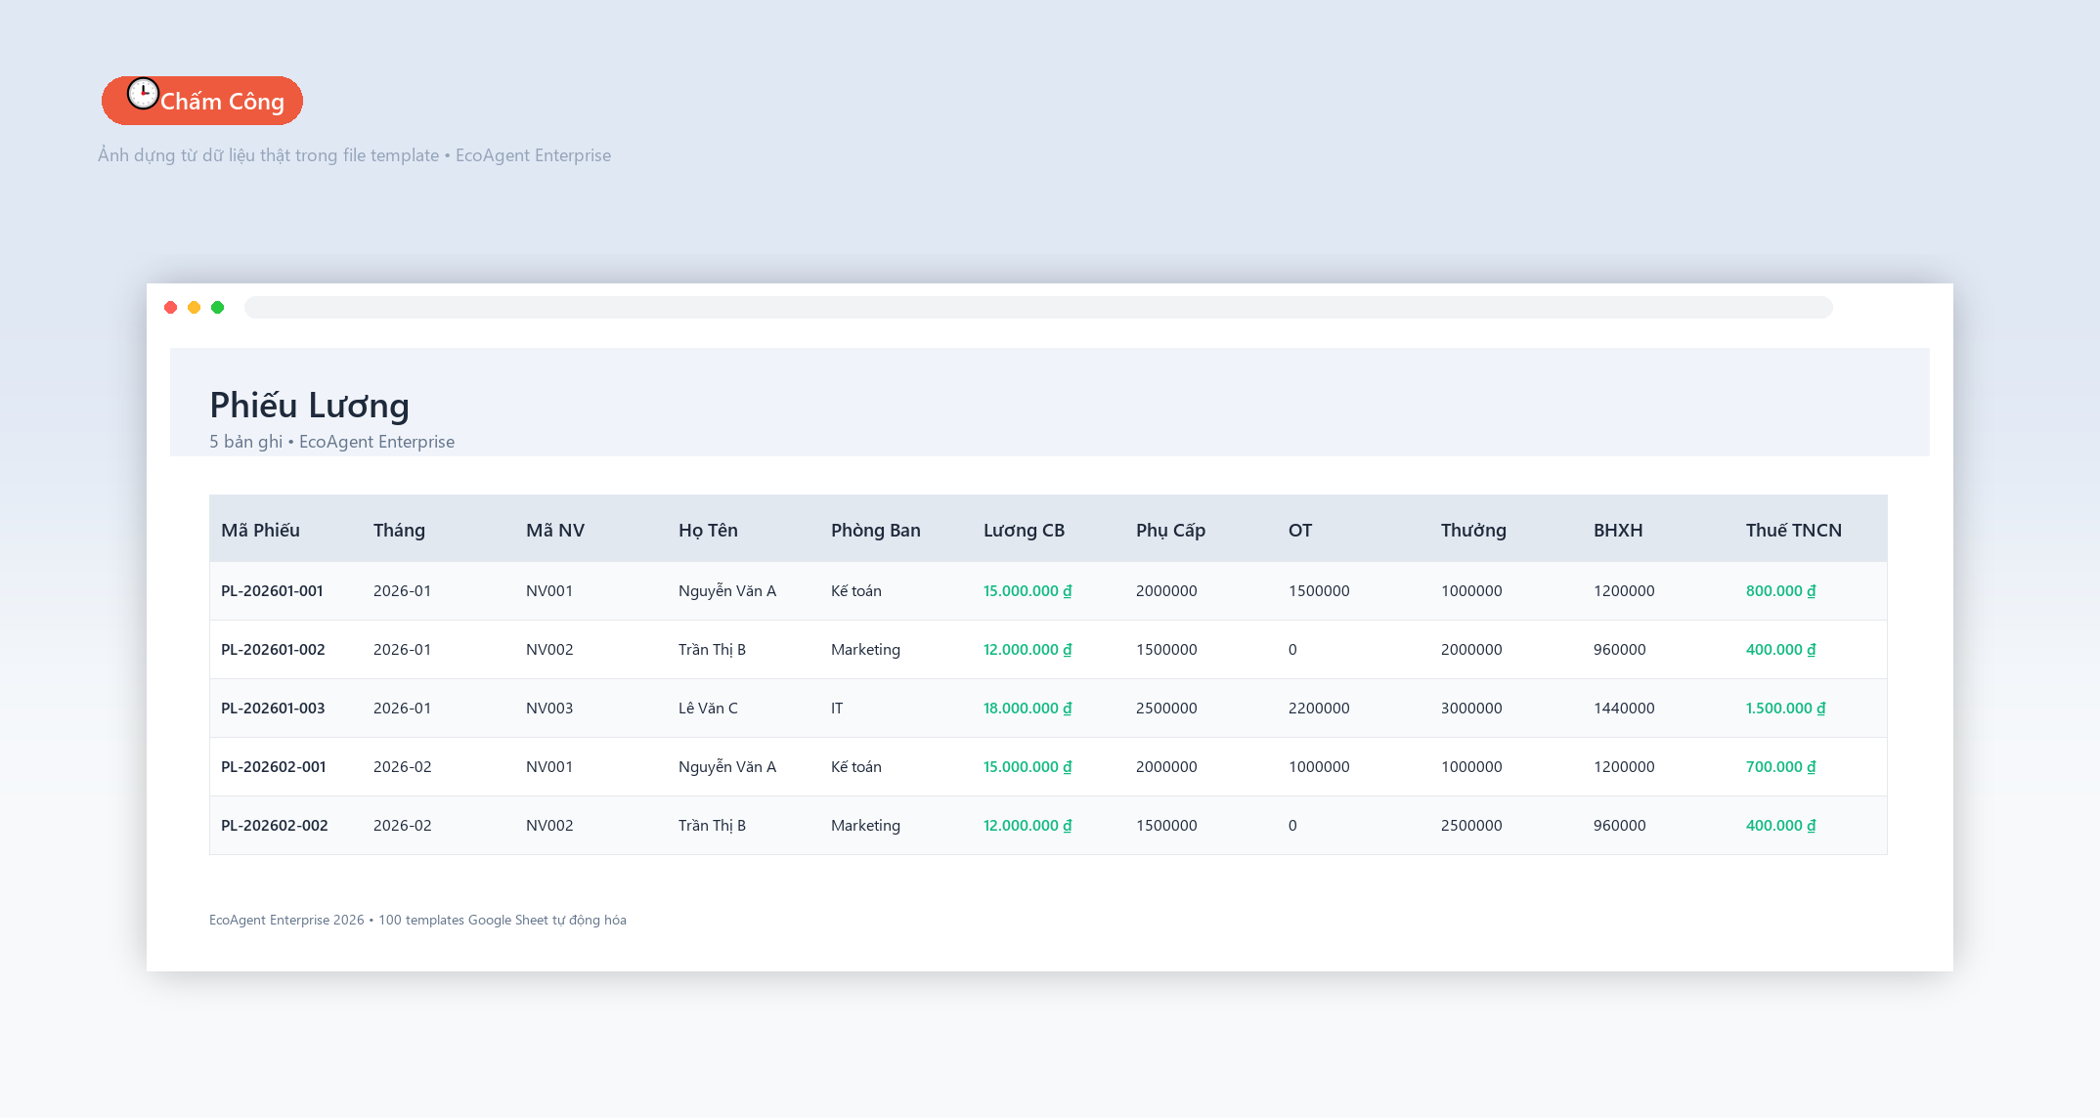Click the red window close dot
This screenshot has height=1118, width=2100.
click(171, 308)
